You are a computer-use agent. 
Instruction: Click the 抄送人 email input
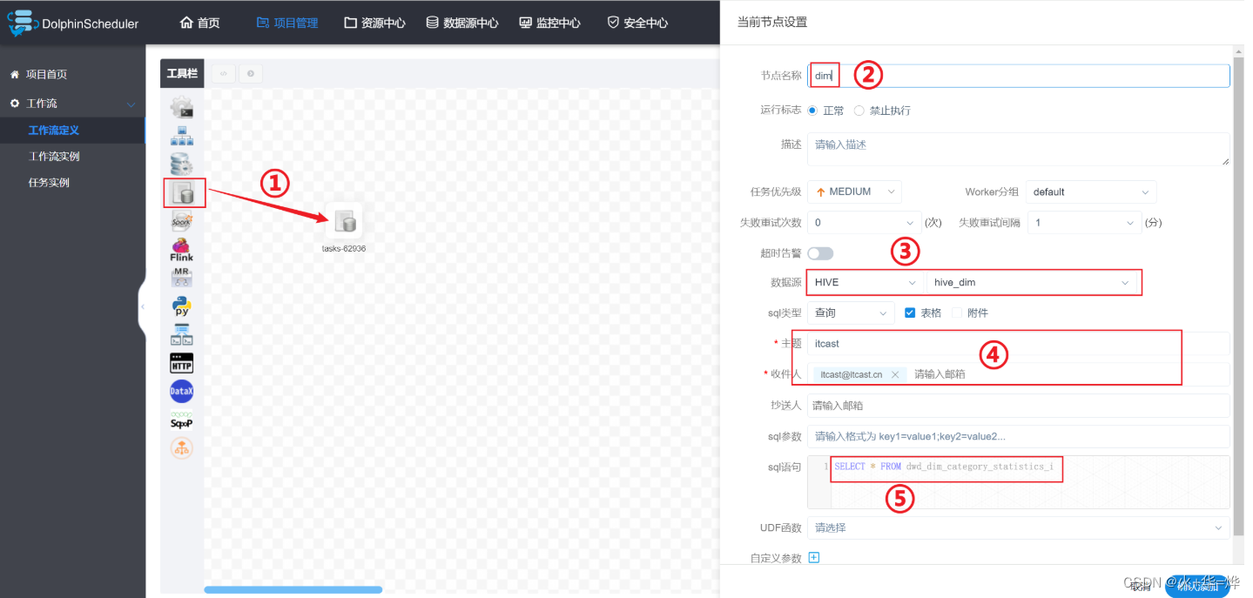[x=1019, y=406]
